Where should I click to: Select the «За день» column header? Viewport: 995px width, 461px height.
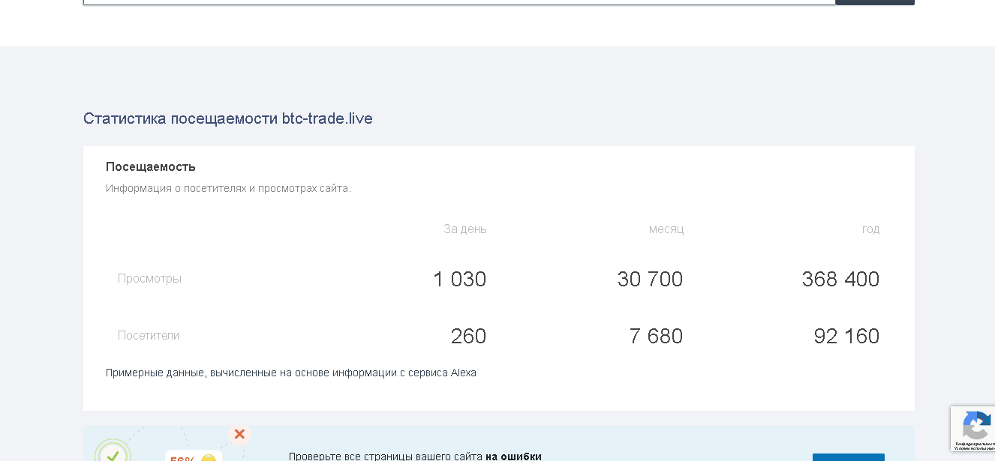(465, 229)
